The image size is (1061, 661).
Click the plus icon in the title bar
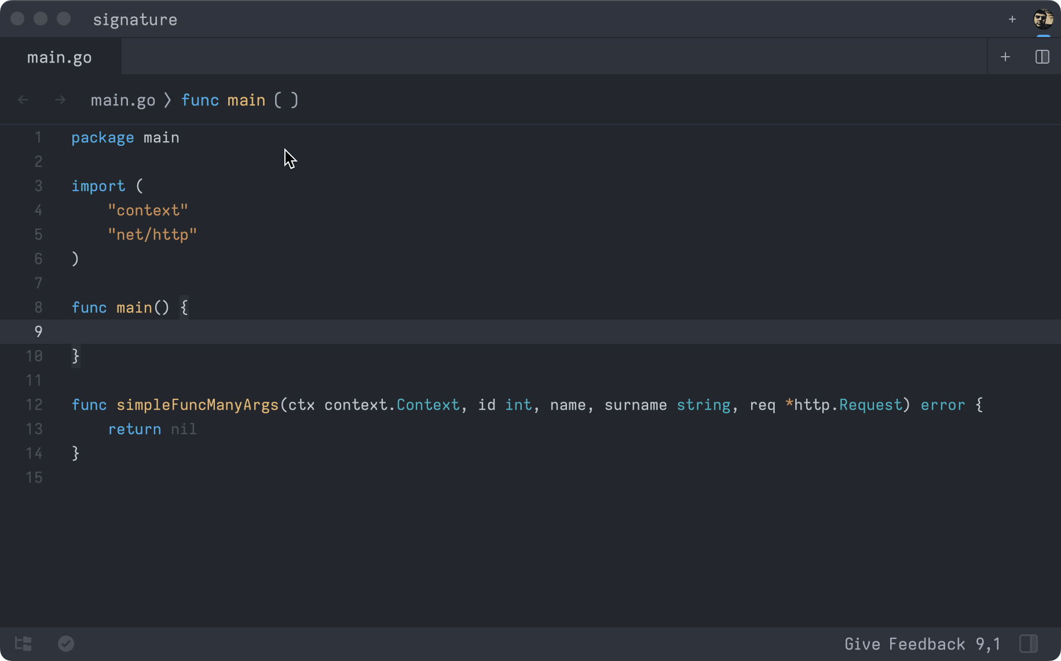click(1012, 19)
